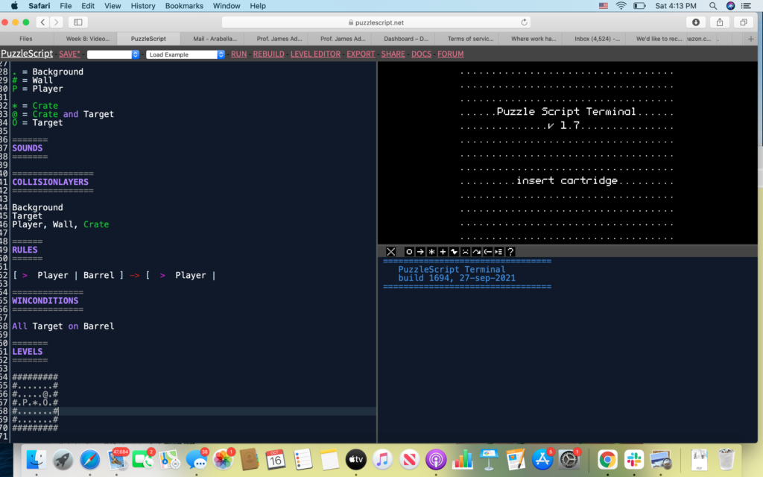763x477 pixels.
Task: Click the SAVE link in PuzzleScript toolbar
Action: pos(69,54)
